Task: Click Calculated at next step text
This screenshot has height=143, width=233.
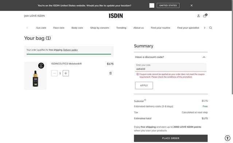Action: click(195, 112)
